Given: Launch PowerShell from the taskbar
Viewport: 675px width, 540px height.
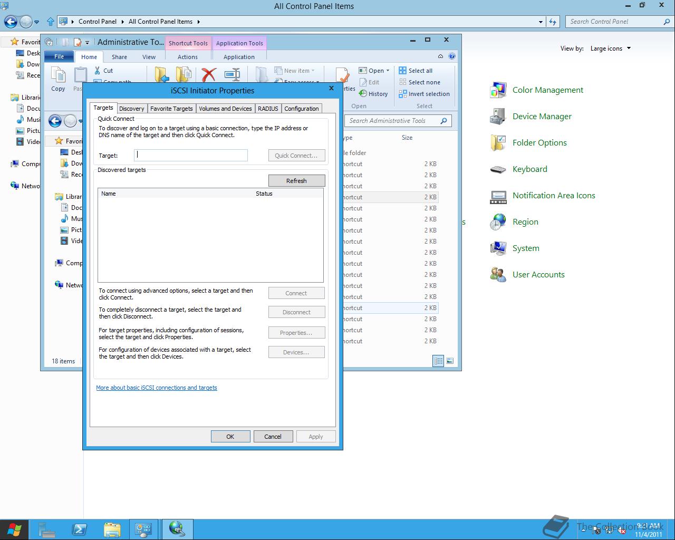Looking at the screenshot, I should tap(80, 529).
